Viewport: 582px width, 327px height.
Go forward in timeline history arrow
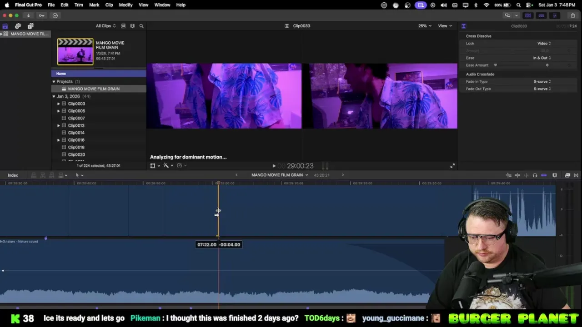tap(343, 175)
